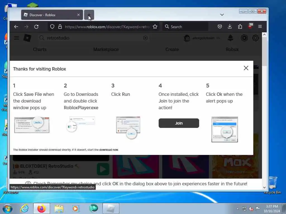Image resolution: width=286 pixels, height=214 pixels.
Task: Open the Roblox settings gear
Action: pyautogui.click(x=255, y=38)
